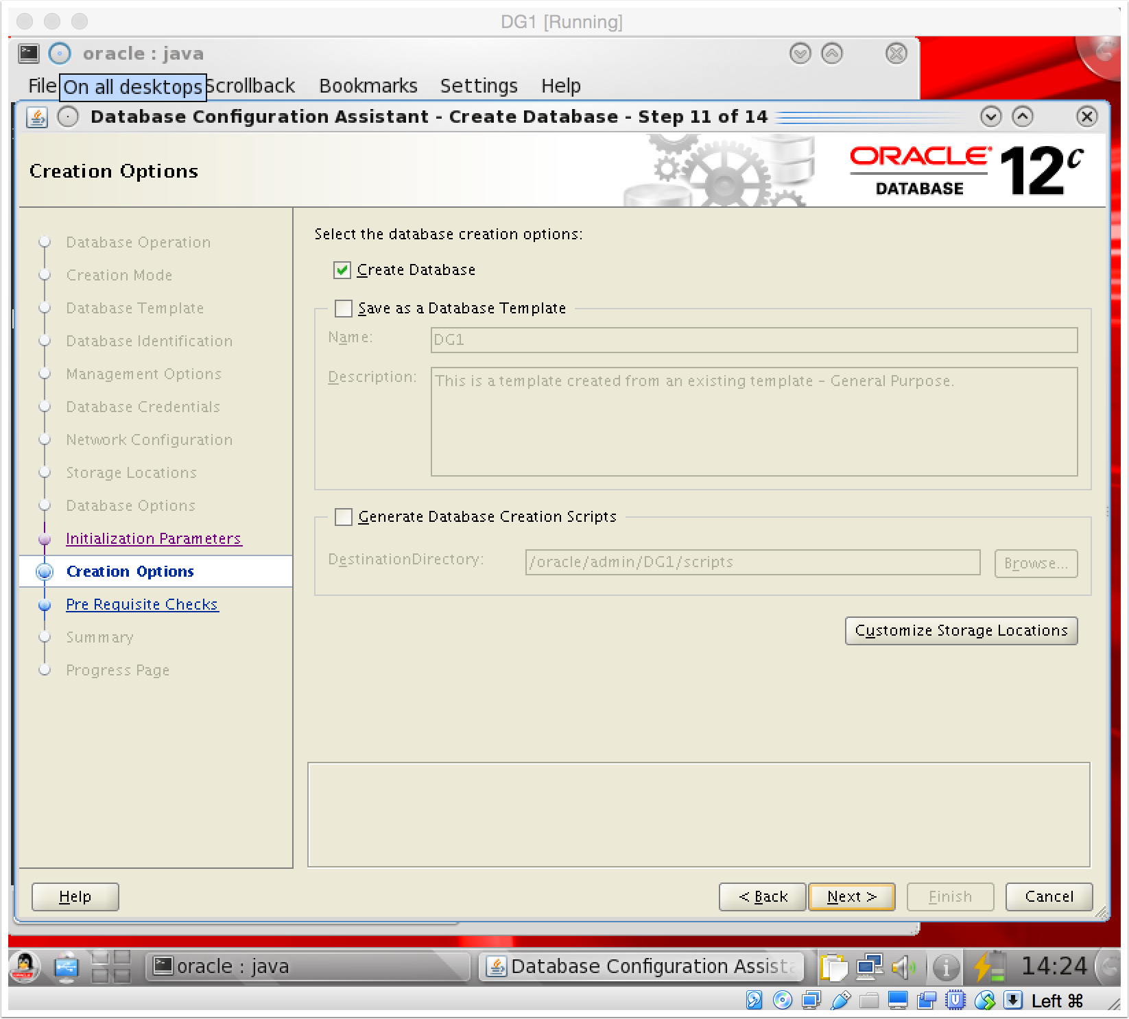This screenshot has height=1019, width=1129.
Task: Click the VirtualBox network adapters status icon
Action: click(x=811, y=1000)
